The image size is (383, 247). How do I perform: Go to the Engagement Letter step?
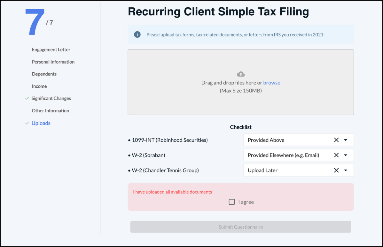click(x=51, y=50)
